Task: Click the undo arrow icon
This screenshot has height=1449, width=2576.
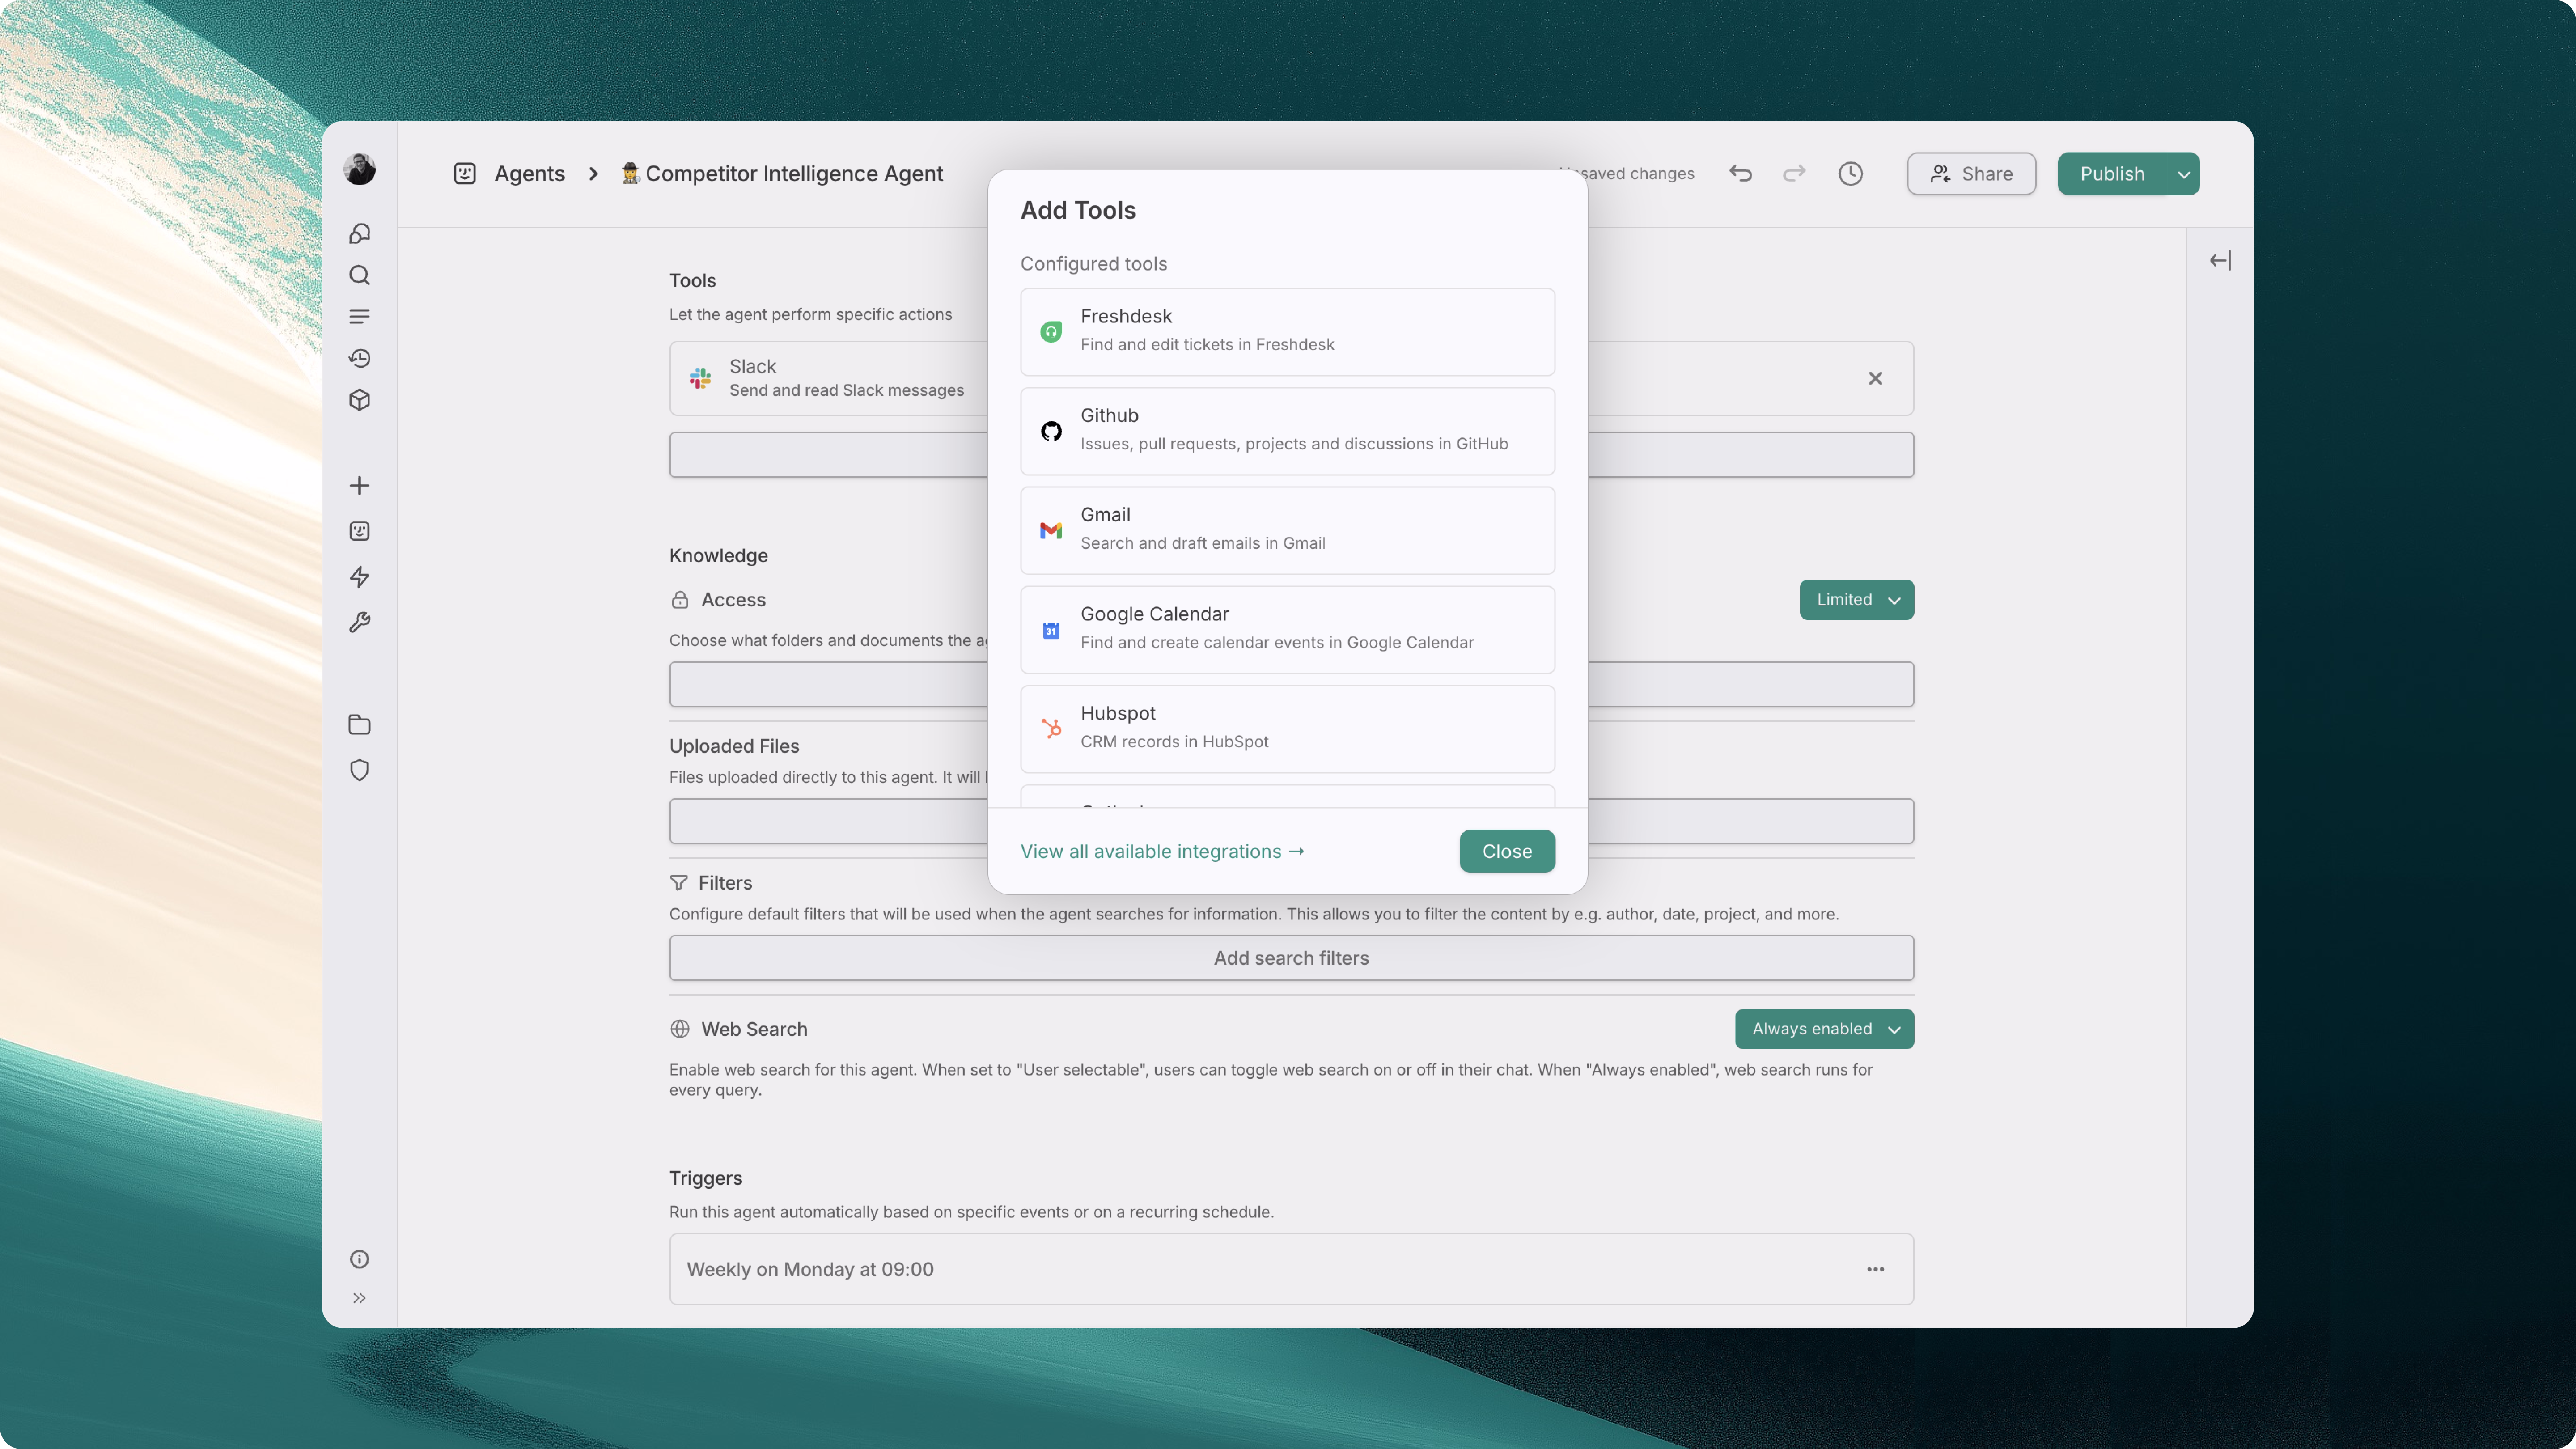Action: [x=1740, y=174]
